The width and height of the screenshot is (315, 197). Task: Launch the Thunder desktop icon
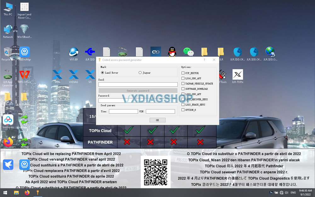8,166
